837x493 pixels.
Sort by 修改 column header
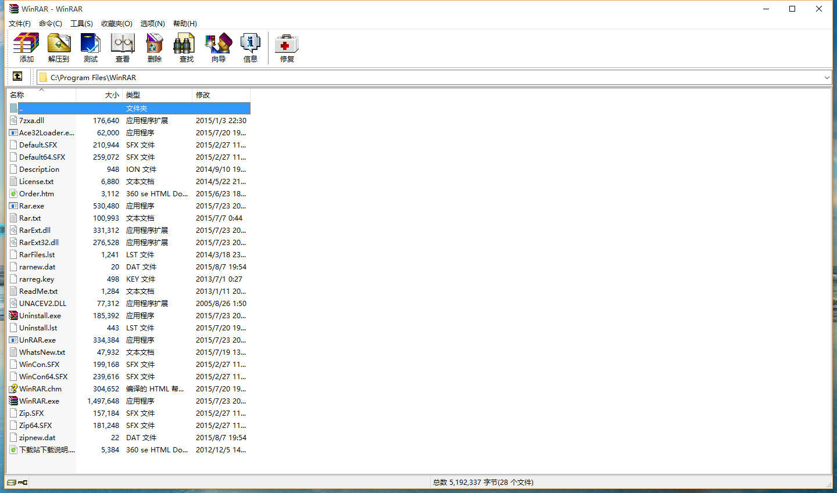pos(221,95)
